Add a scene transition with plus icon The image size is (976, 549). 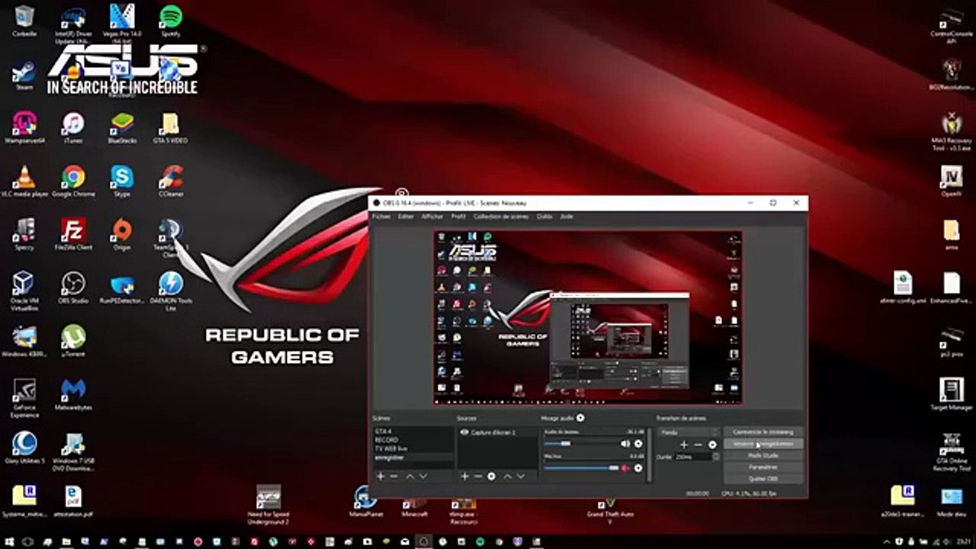pyautogui.click(x=684, y=445)
